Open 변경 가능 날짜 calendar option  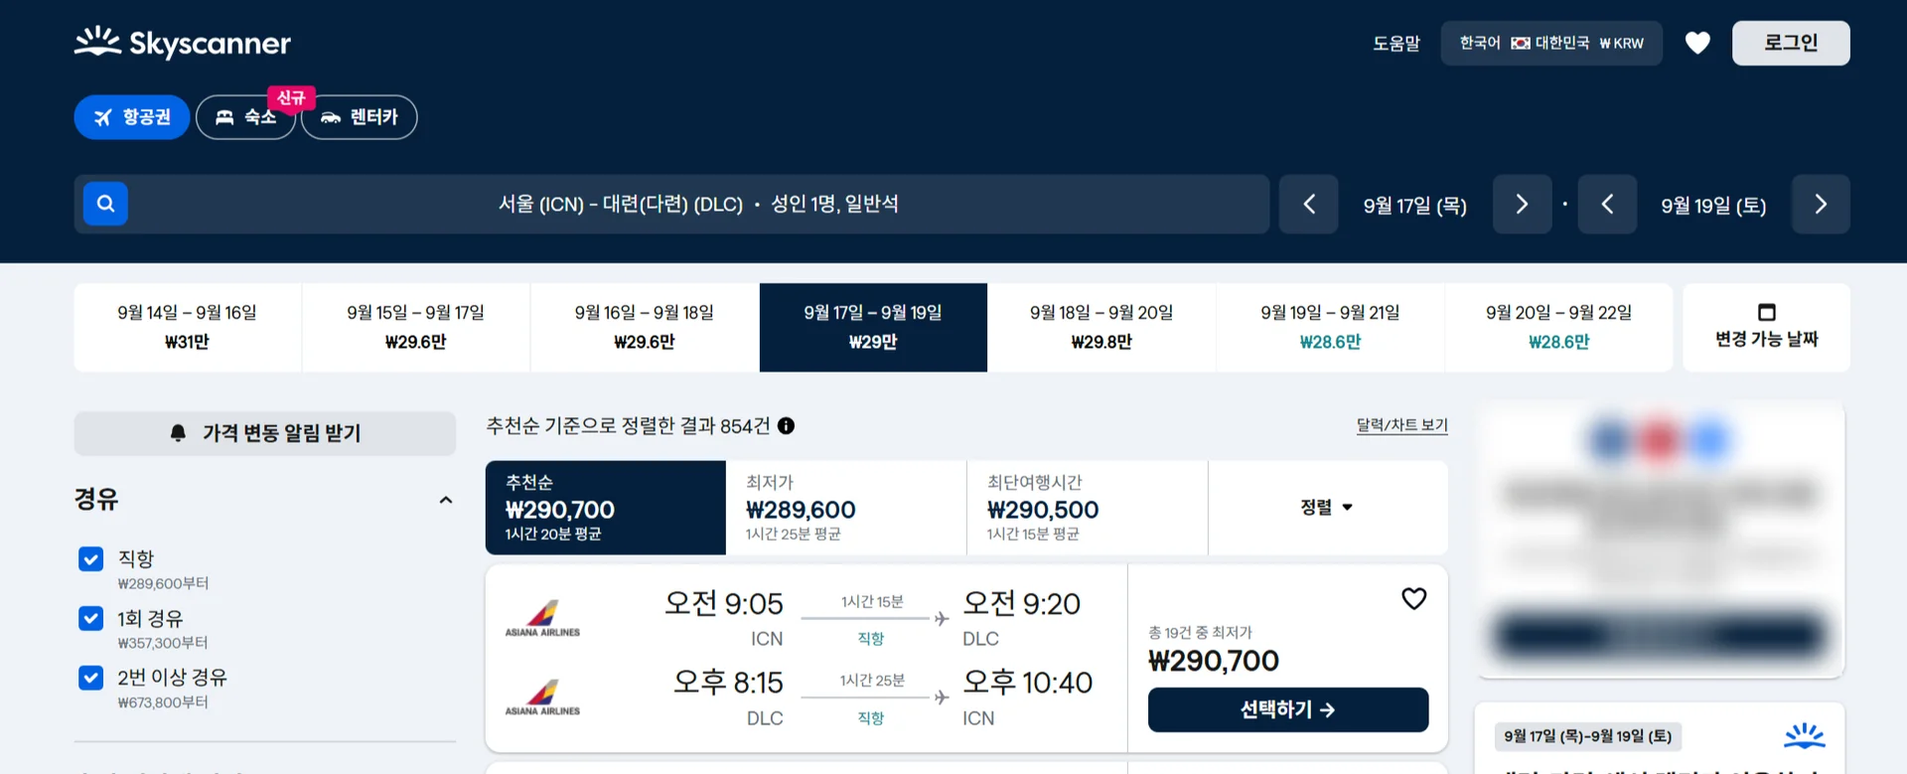click(x=1766, y=327)
